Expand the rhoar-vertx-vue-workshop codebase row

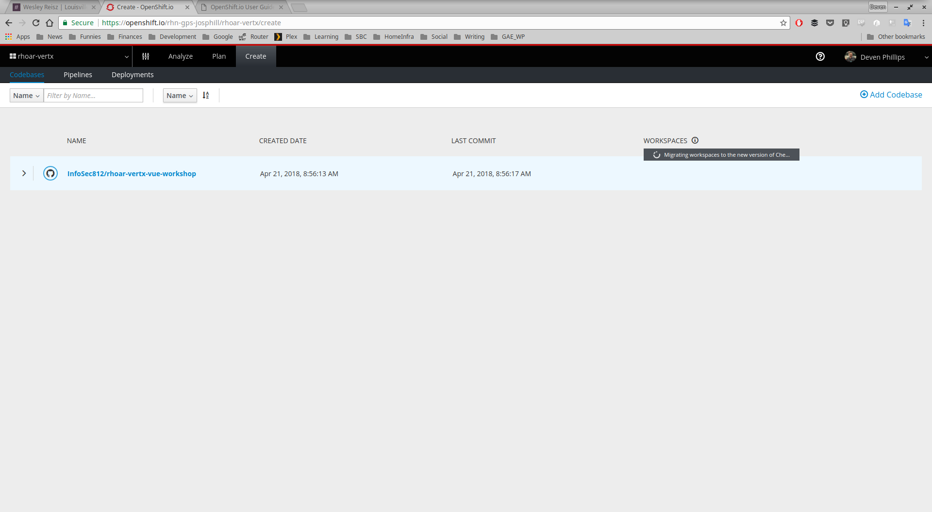tap(24, 173)
